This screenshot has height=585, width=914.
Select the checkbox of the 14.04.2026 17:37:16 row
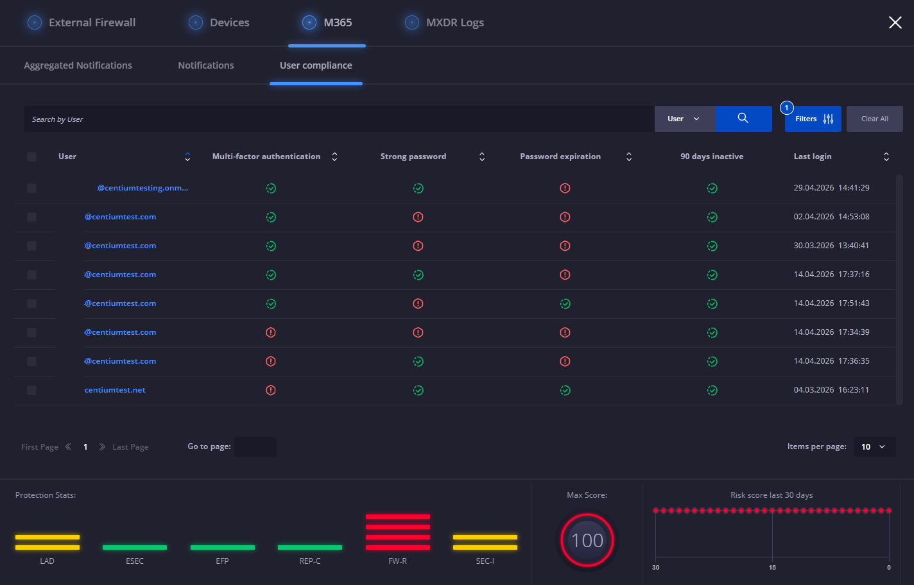pos(31,275)
